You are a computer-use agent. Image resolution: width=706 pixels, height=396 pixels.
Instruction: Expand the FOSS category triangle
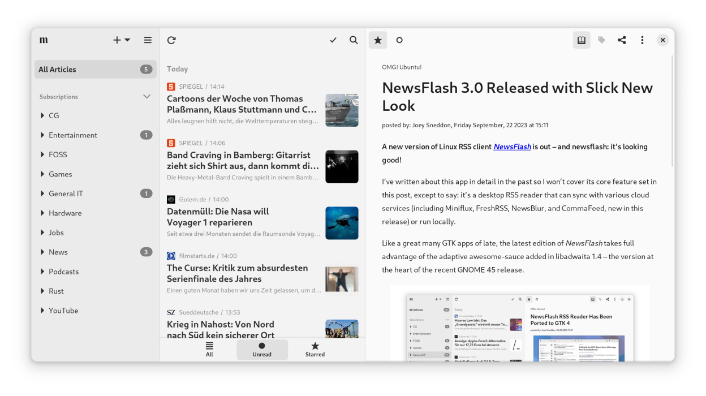coord(42,154)
